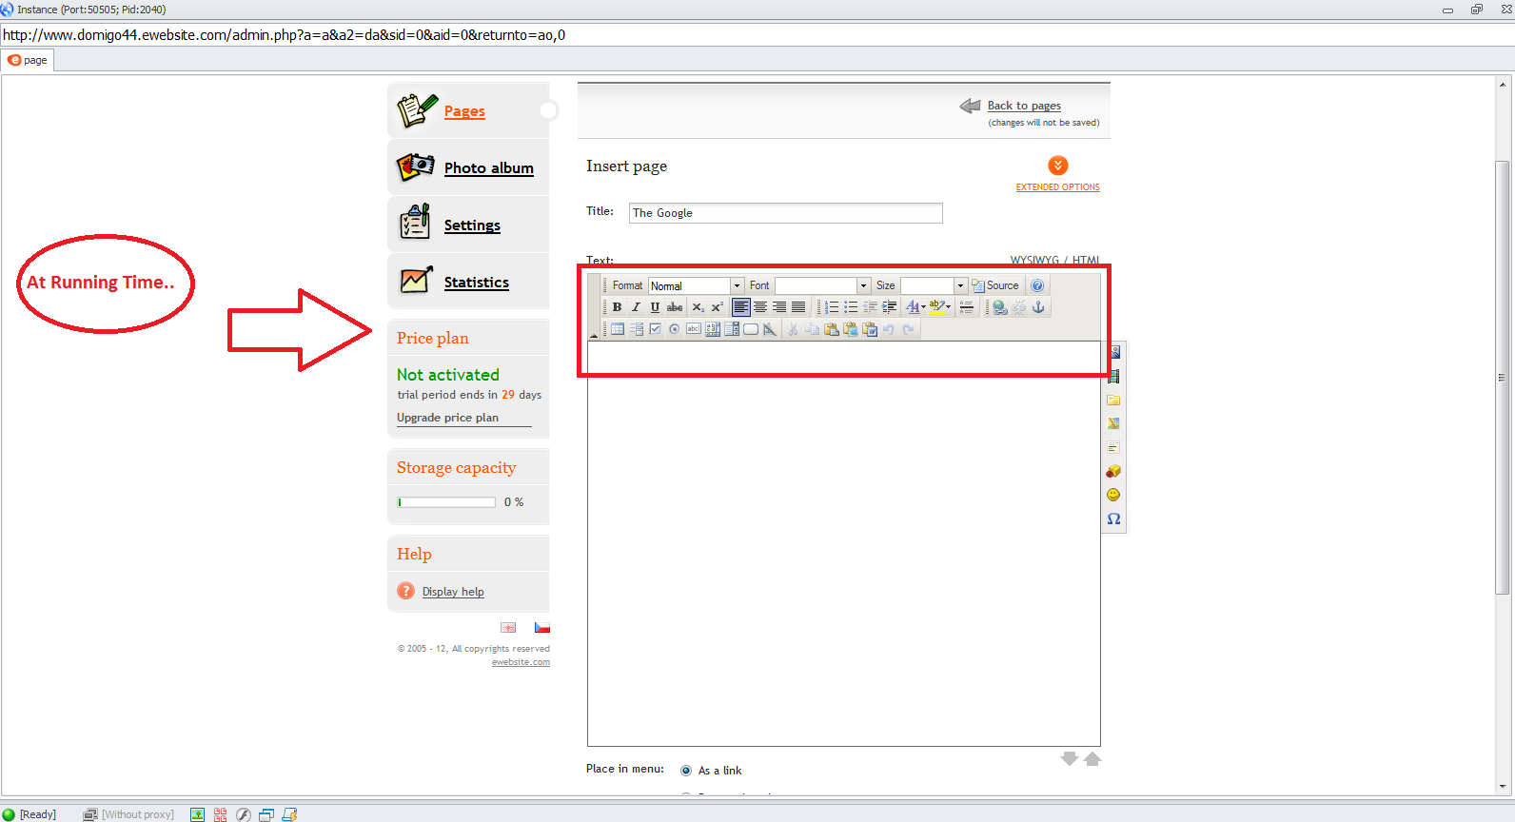Image resolution: width=1515 pixels, height=822 pixels.
Task: Open Photo album in the sidebar menu
Action: coord(489,168)
